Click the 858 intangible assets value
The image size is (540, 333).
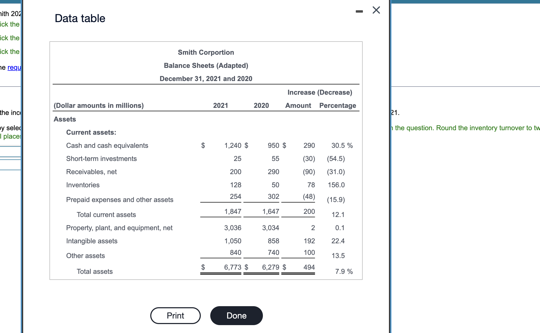pos(273,241)
